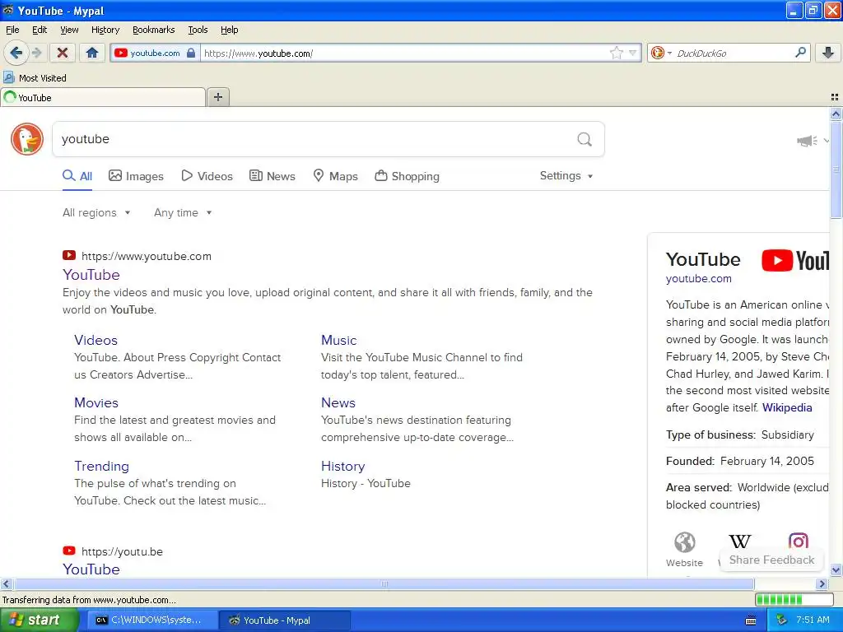This screenshot has width=843, height=632.
Task: Click the keyboard icon in the taskbar
Action: click(x=751, y=620)
